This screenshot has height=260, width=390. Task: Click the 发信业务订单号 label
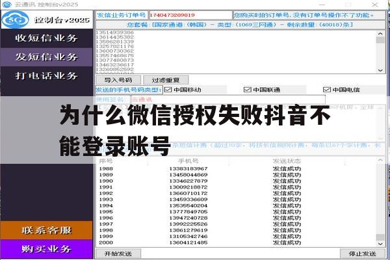[x=122, y=15]
